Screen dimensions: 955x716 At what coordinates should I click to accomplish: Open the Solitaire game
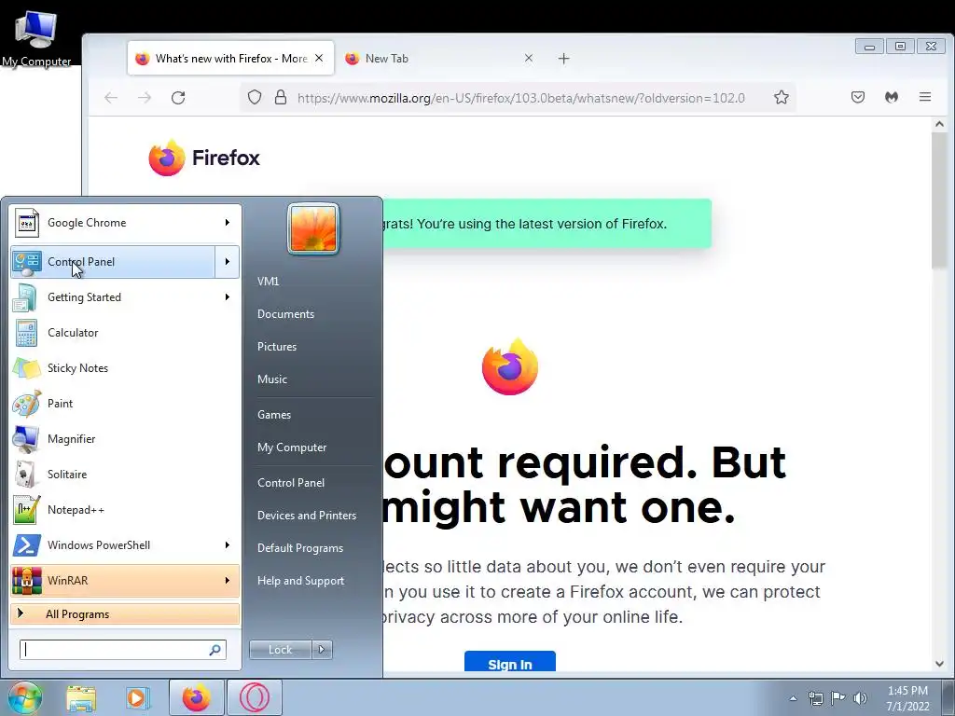coord(125,475)
